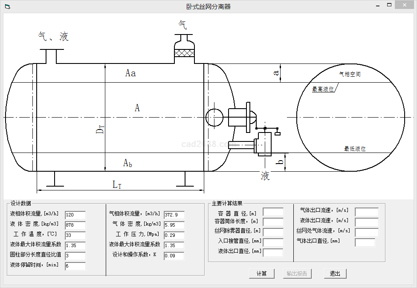Focus the 气体密度 input containing 5.95
417x288 pixels.
click(x=174, y=225)
